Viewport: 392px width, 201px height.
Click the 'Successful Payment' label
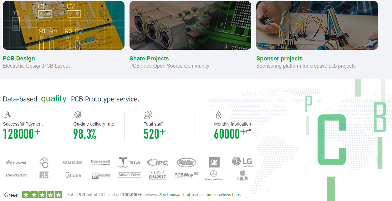23,124
